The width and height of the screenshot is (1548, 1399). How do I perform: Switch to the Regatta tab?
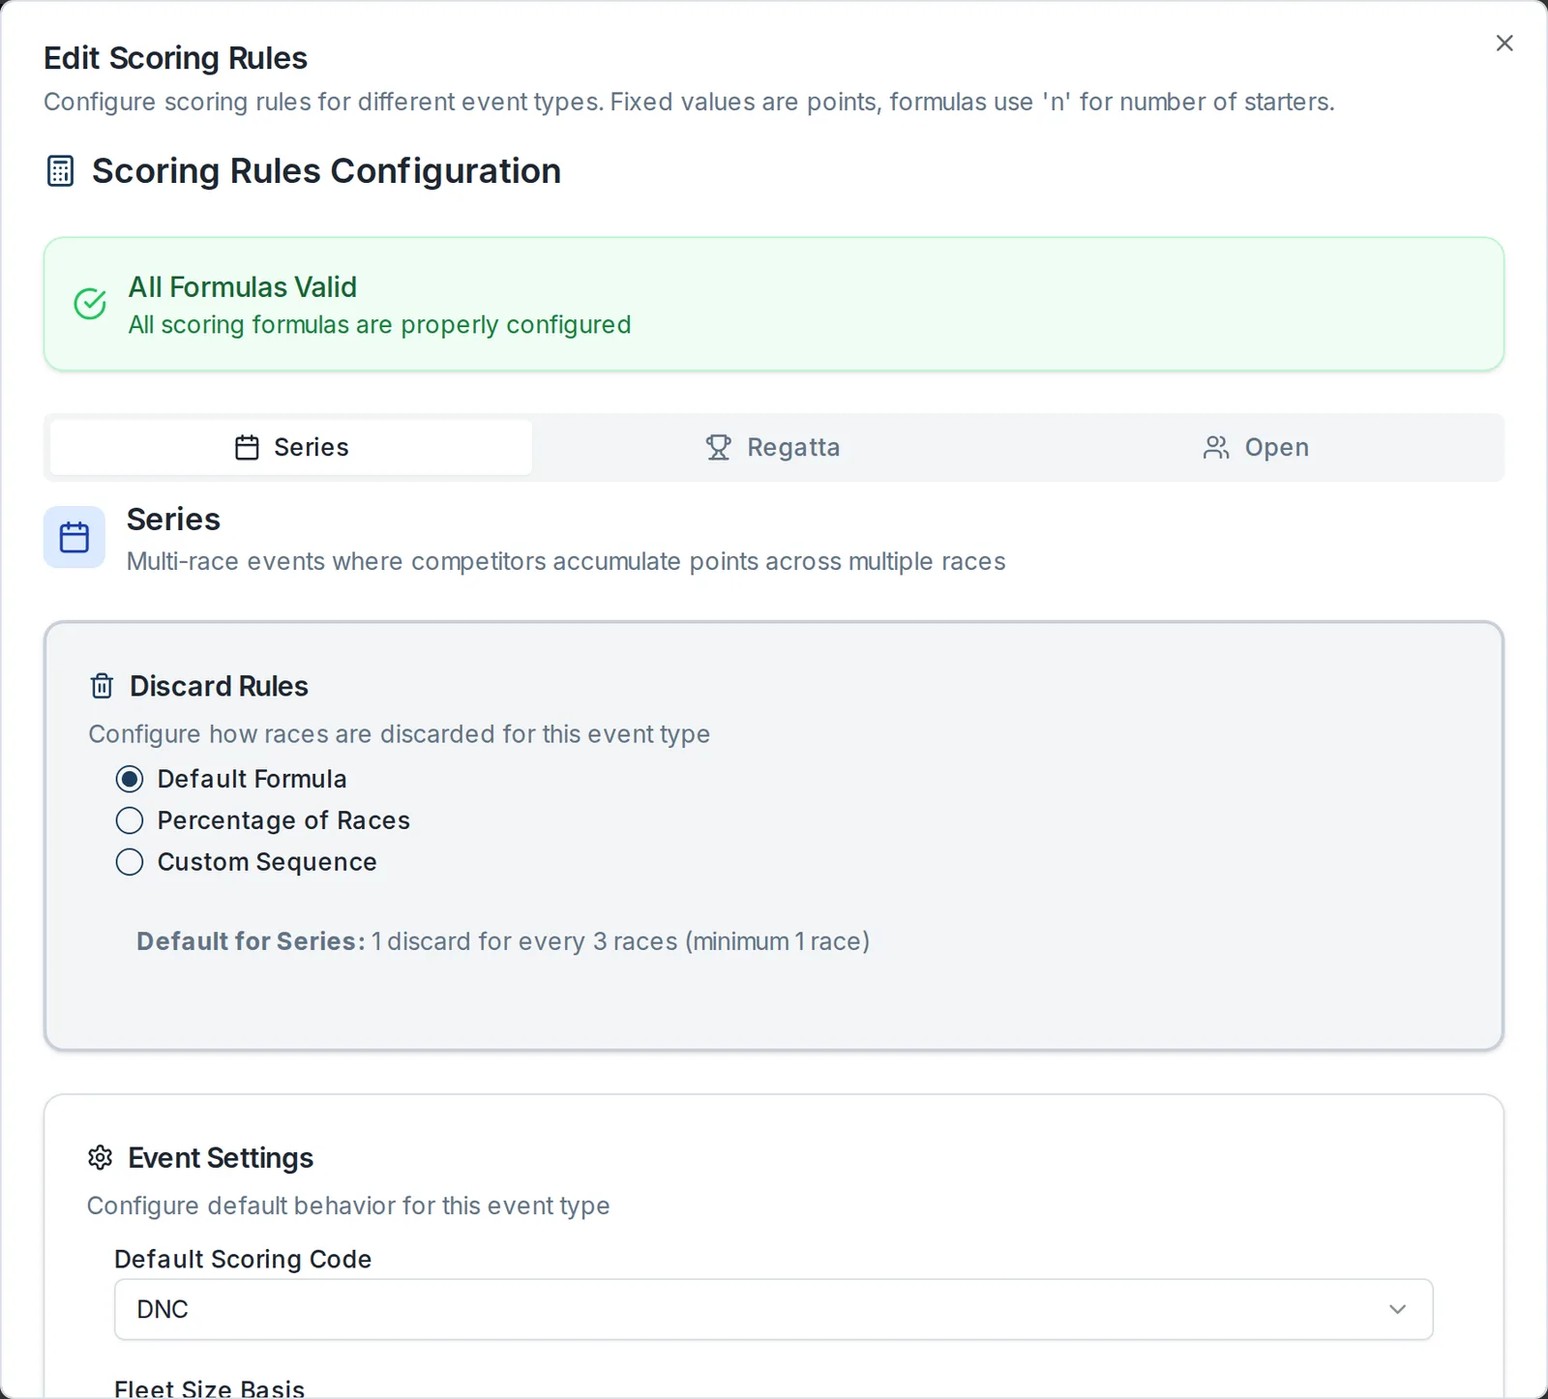click(773, 447)
